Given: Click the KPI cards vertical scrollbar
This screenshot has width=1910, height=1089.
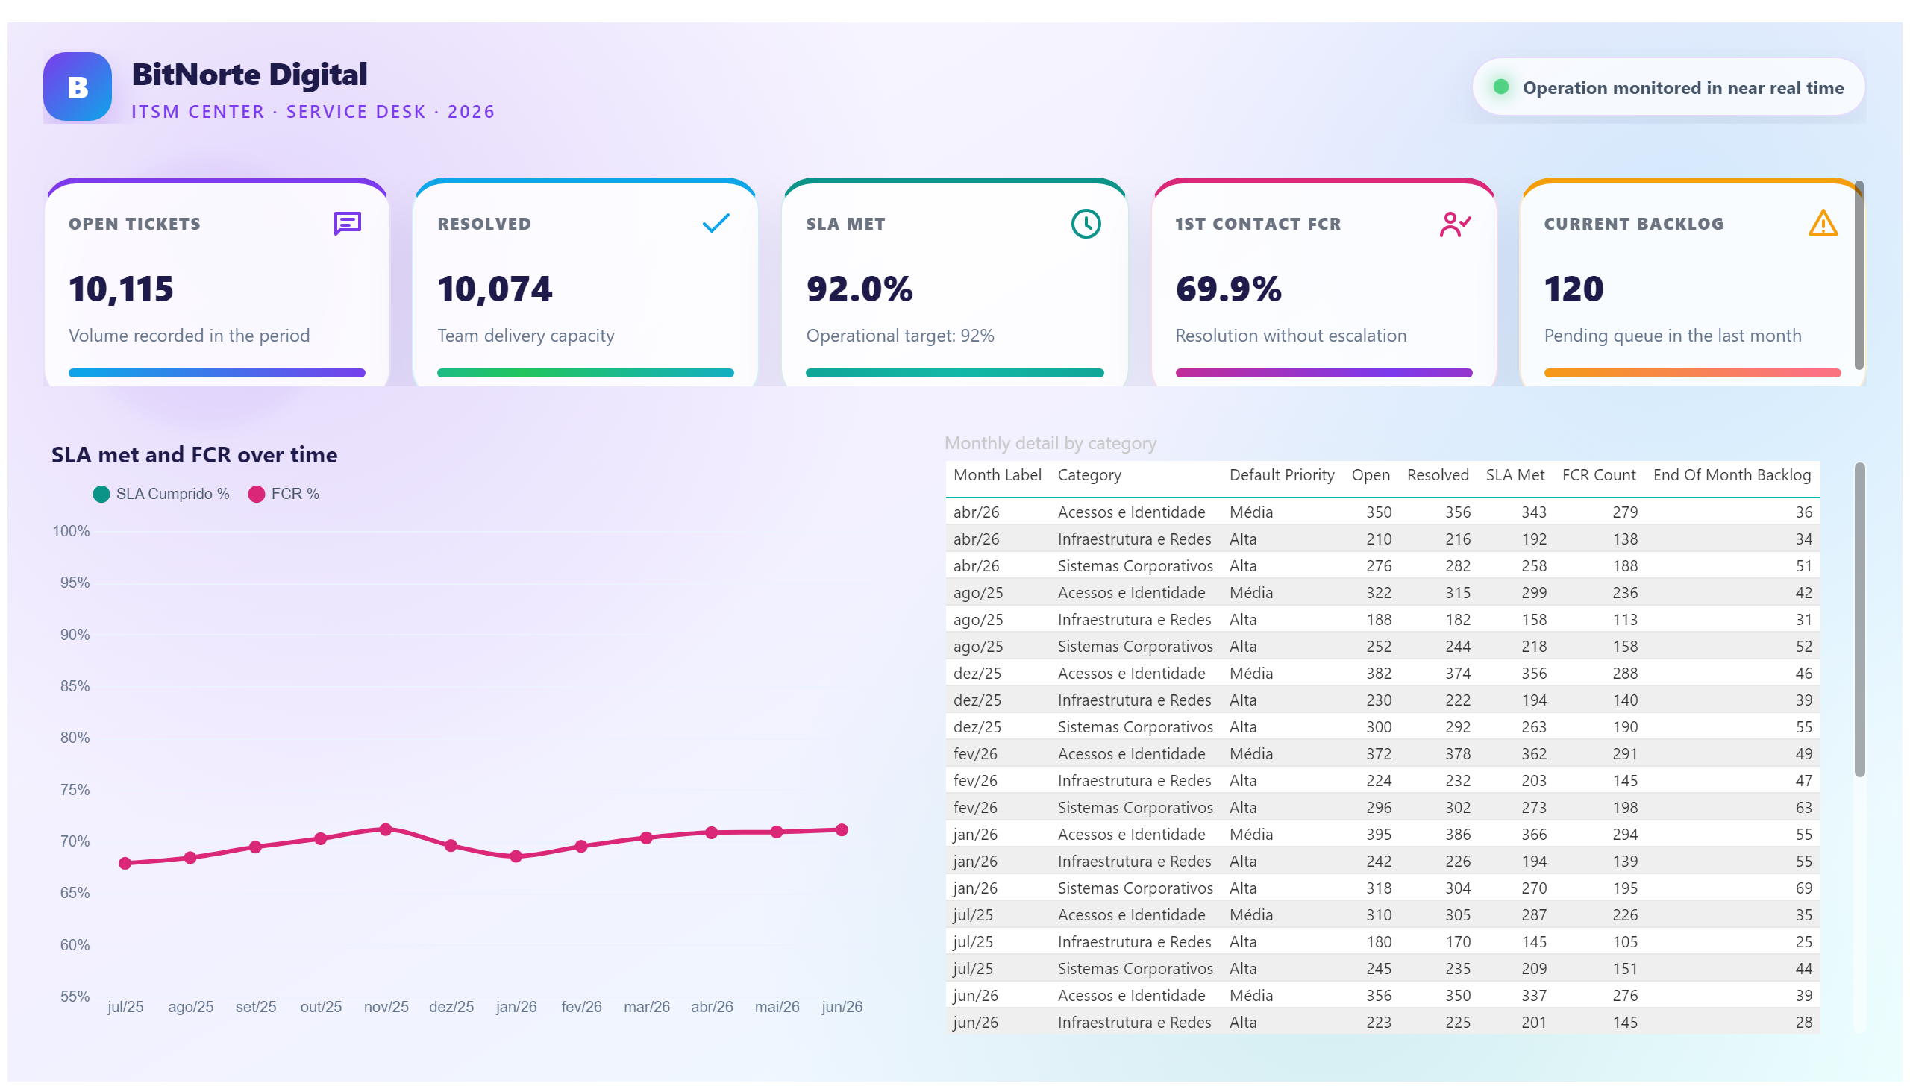Looking at the screenshot, I should pyautogui.click(x=1859, y=275).
